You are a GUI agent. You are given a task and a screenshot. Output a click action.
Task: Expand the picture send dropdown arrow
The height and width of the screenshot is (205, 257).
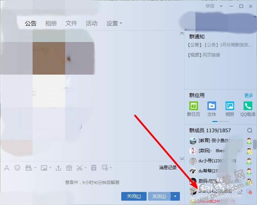50,168
